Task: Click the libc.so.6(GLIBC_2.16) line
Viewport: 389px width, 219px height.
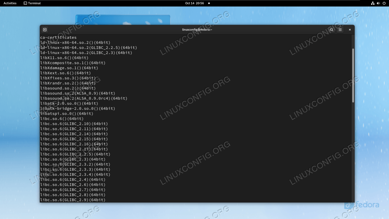Action: tap(74, 144)
